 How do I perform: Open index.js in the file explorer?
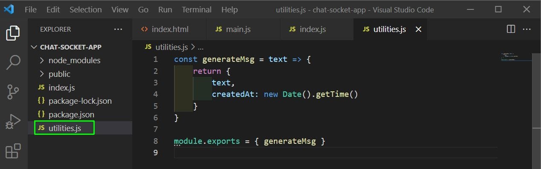[80, 87]
